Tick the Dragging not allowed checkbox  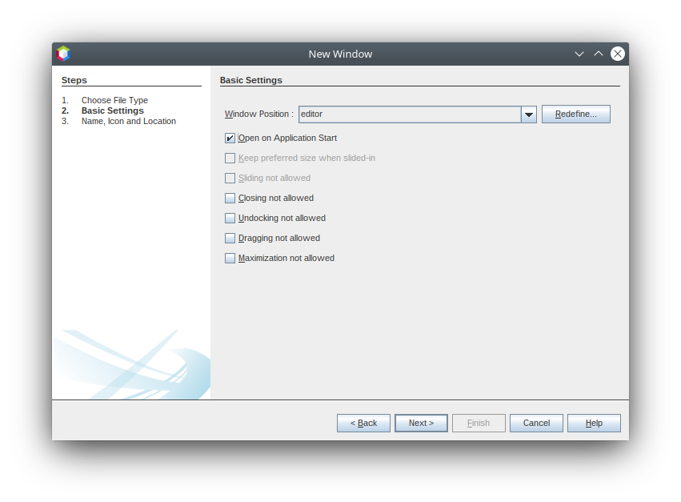tap(230, 239)
